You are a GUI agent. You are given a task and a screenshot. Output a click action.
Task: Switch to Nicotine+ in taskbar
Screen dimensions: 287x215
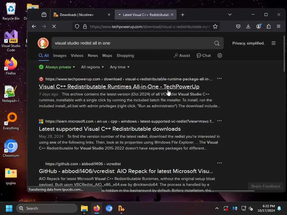121,208
